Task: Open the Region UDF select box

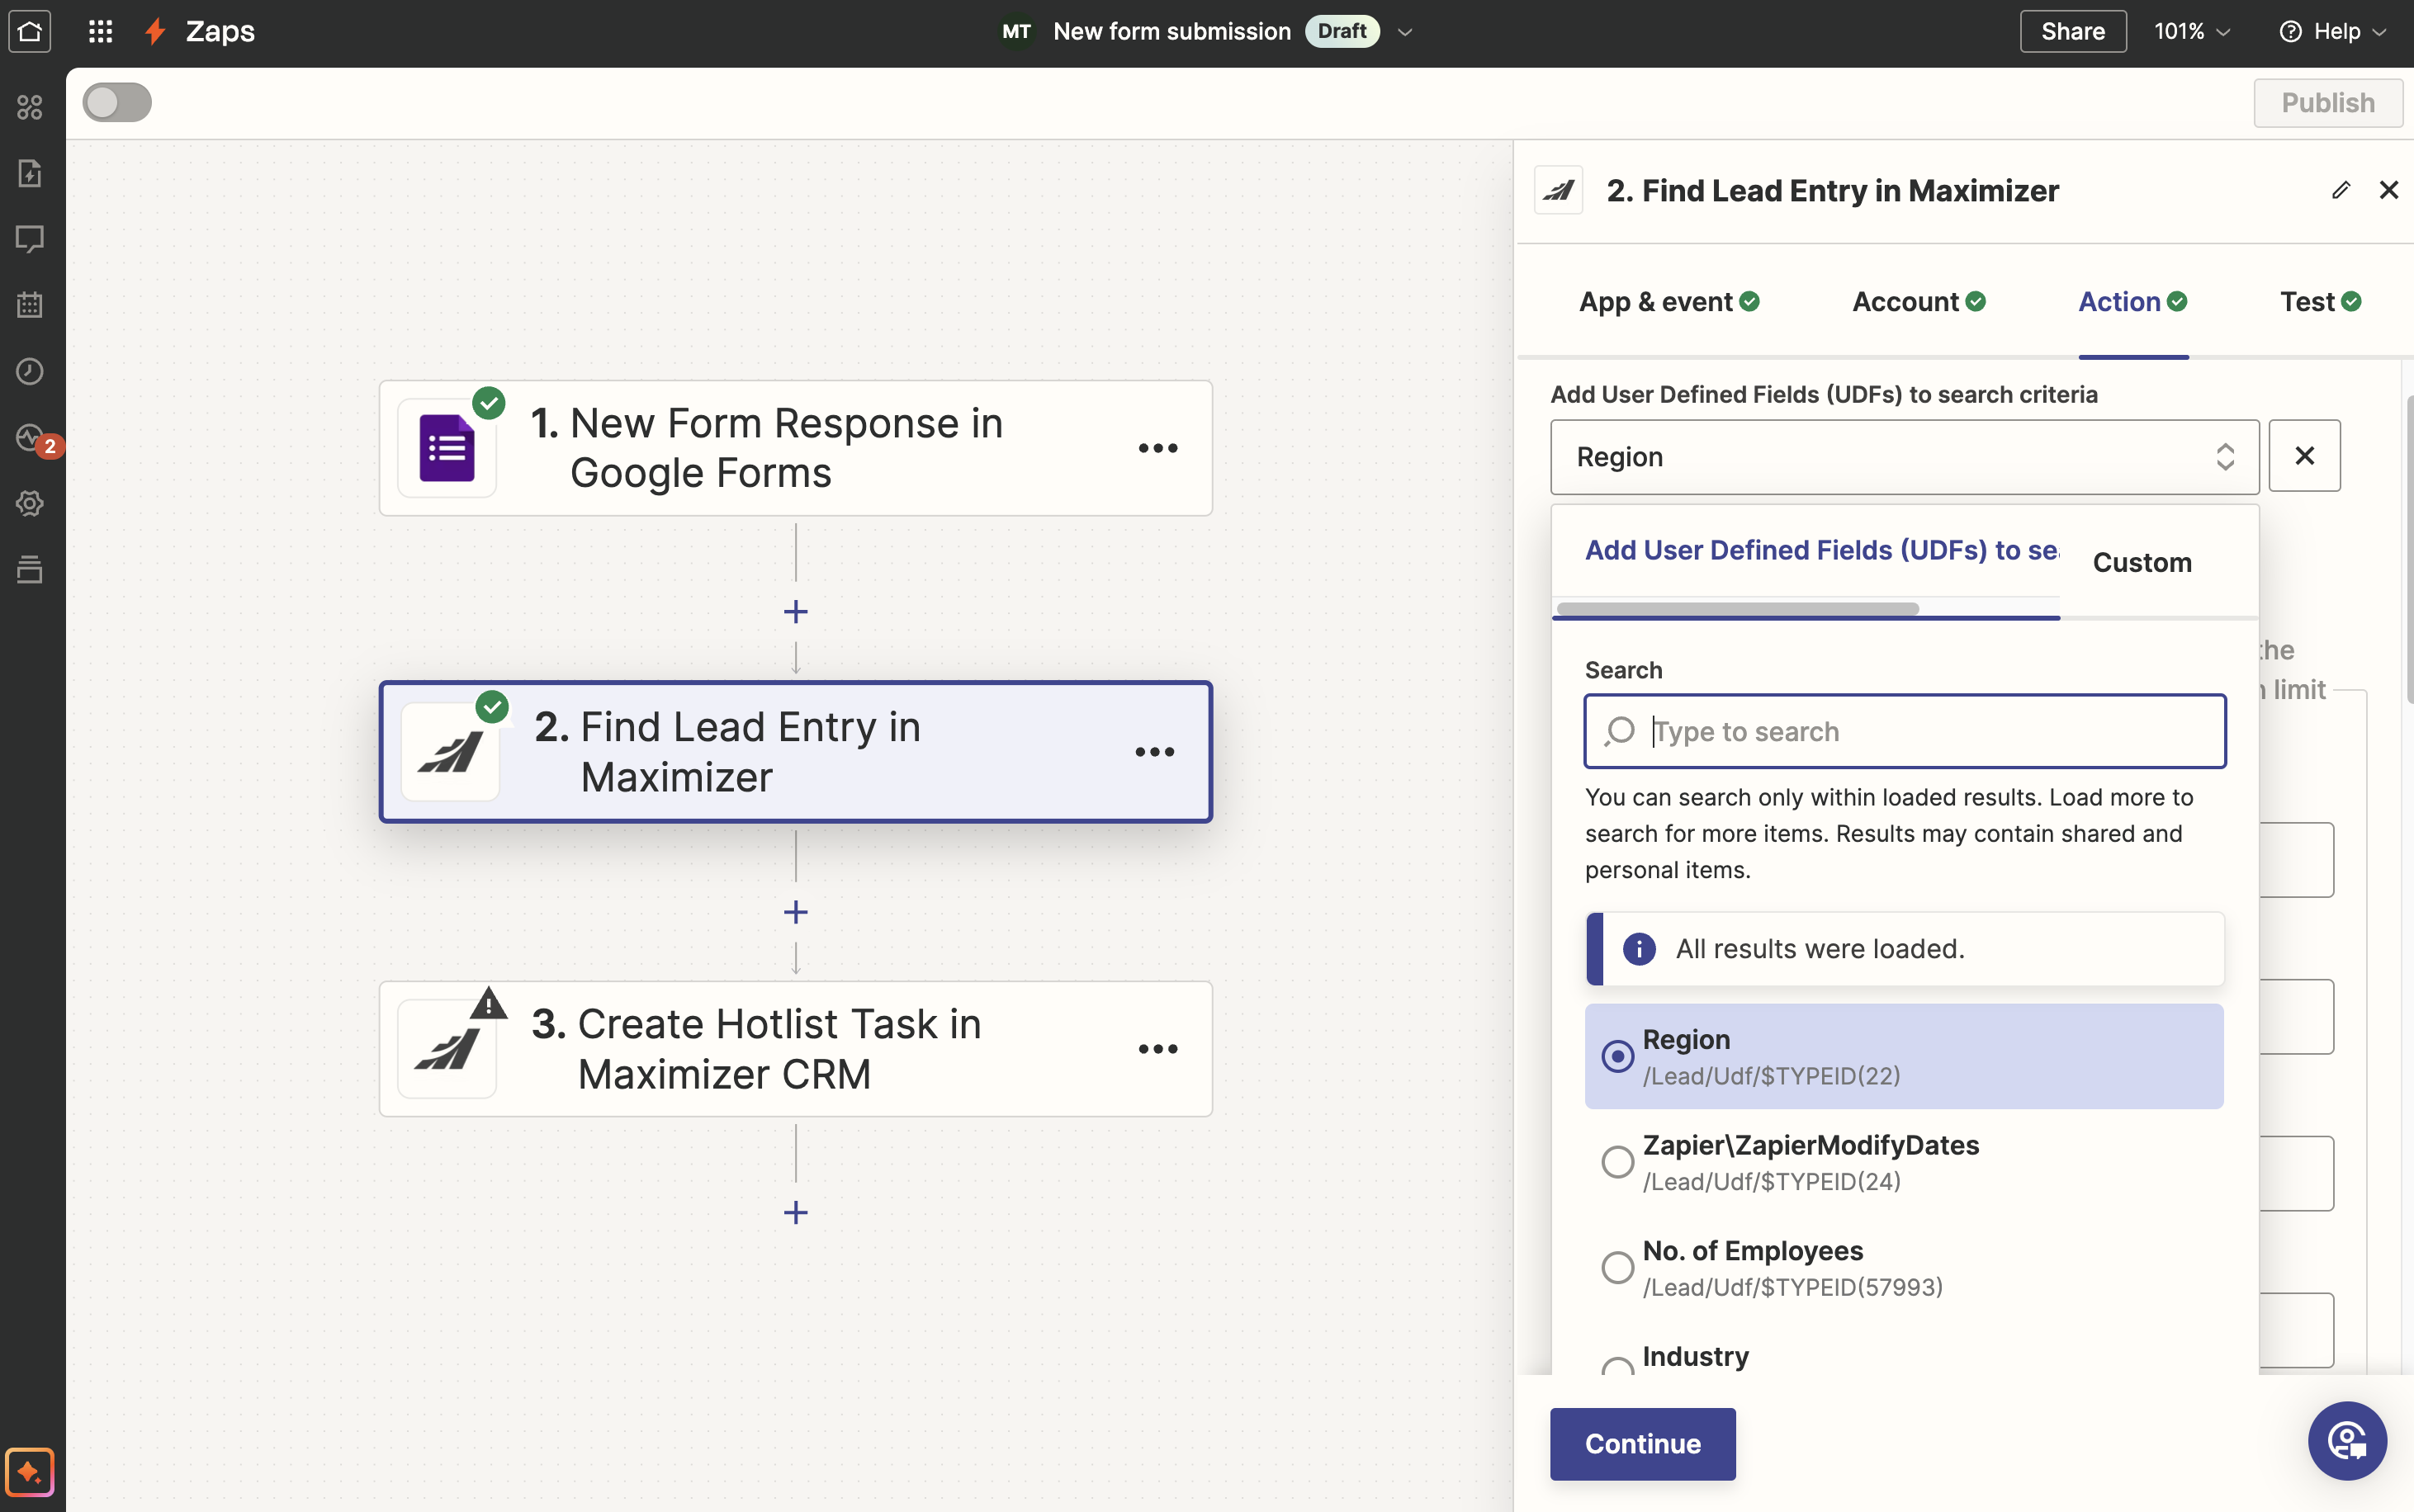Action: (x=1904, y=457)
